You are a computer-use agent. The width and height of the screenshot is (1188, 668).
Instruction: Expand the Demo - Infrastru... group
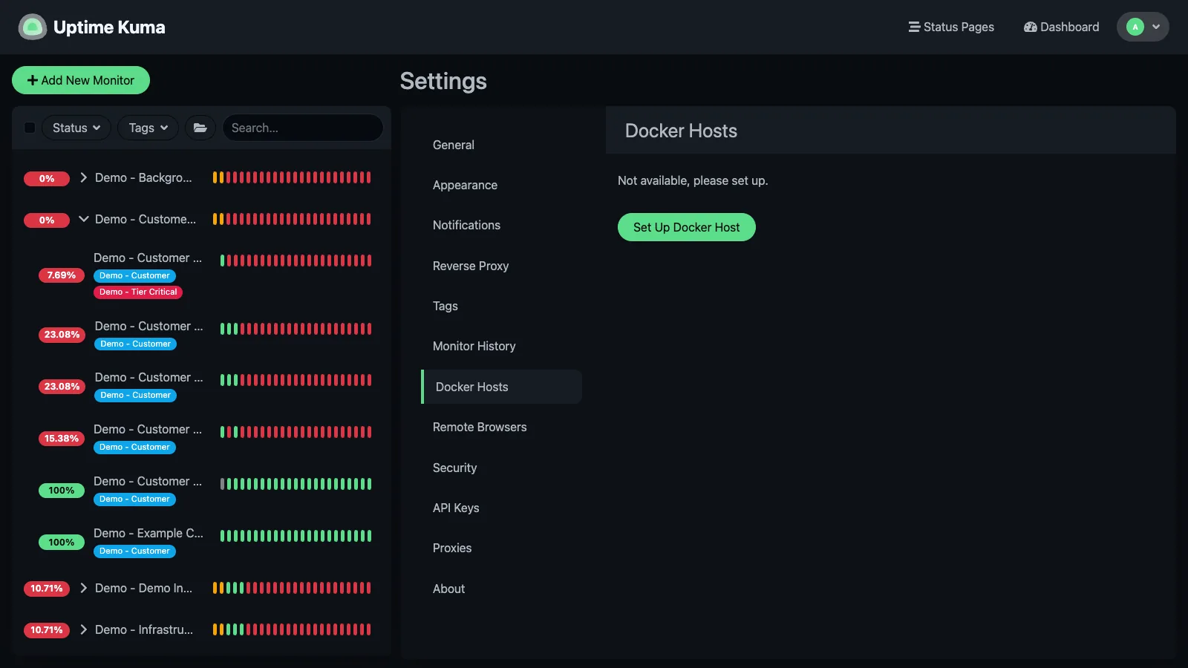[84, 629]
